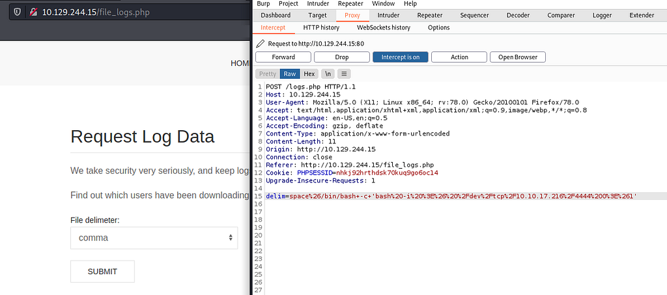Click the Content-Type header line
Image resolution: width=667 pixels, height=295 pixels.
tap(358, 133)
